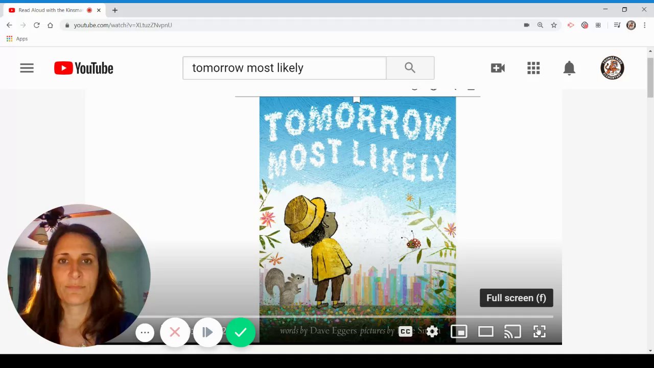Click the green checkmark finish recording button
Image resolution: width=654 pixels, height=368 pixels.
click(241, 332)
